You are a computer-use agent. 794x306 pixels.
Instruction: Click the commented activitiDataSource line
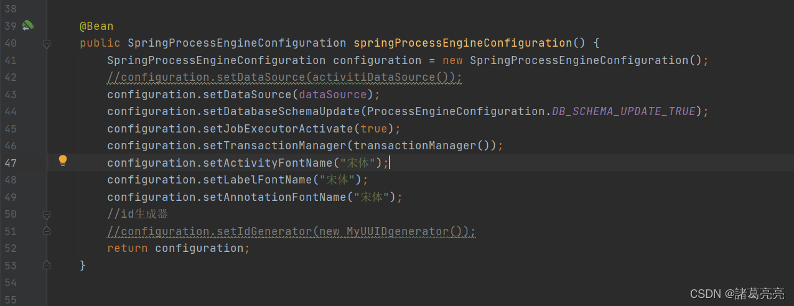[x=284, y=78]
